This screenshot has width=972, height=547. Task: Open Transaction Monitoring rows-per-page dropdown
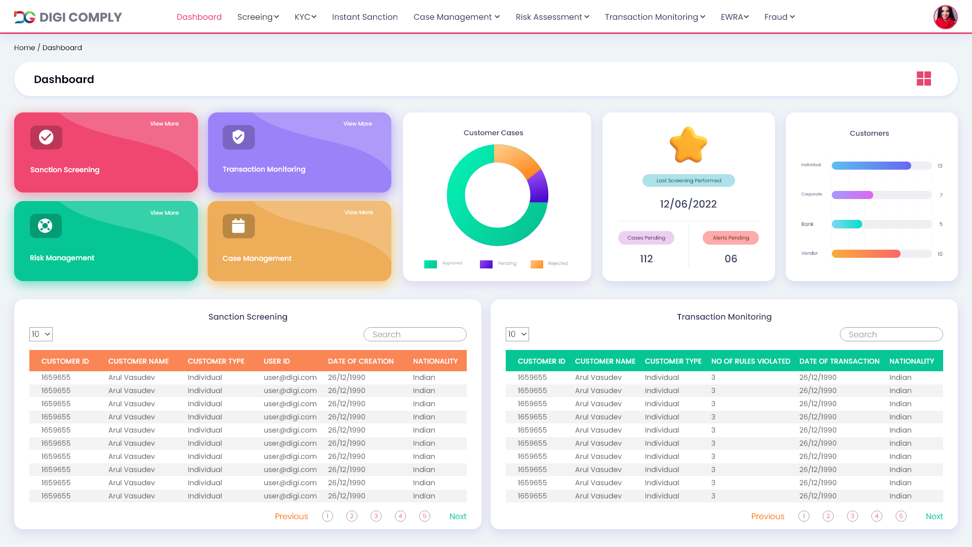pyautogui.click(x=517, y=334)
